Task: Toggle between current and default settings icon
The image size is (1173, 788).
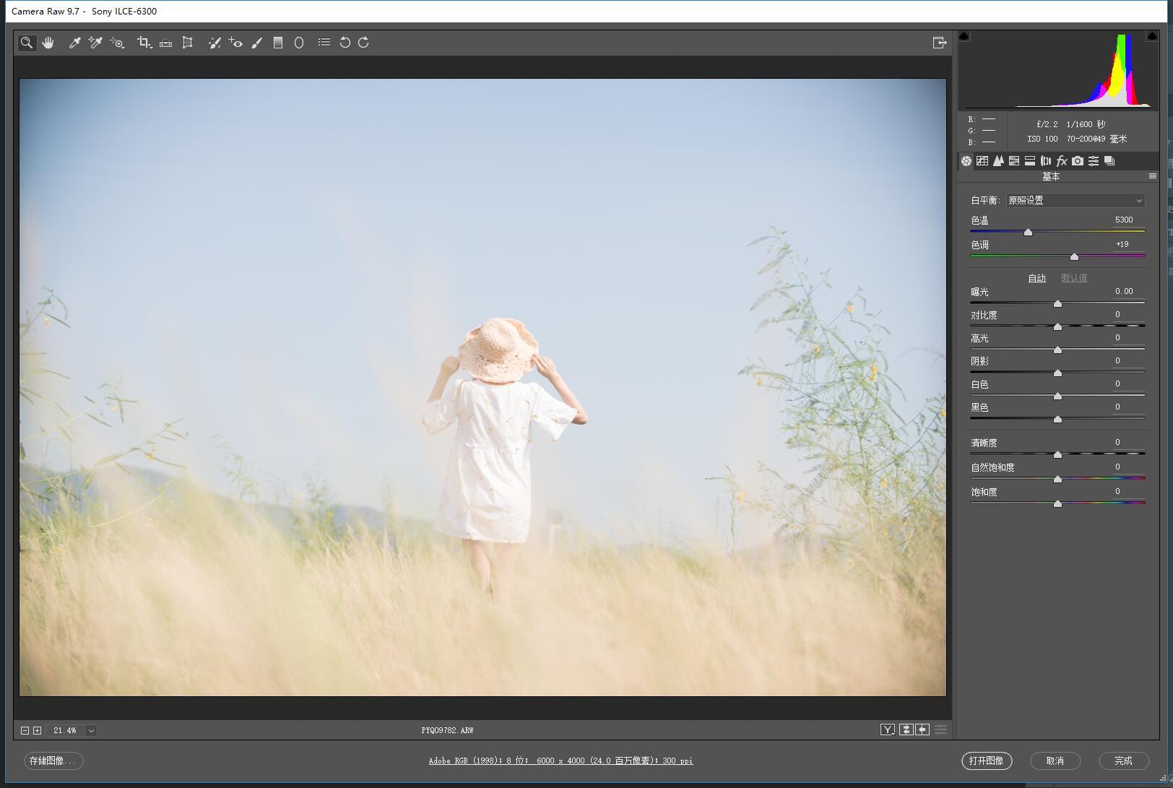Action: 940,730
